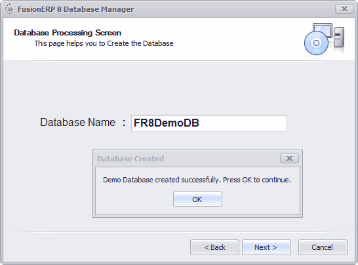Click the FusionERP 8 Database Manager title text

[75, 9]
